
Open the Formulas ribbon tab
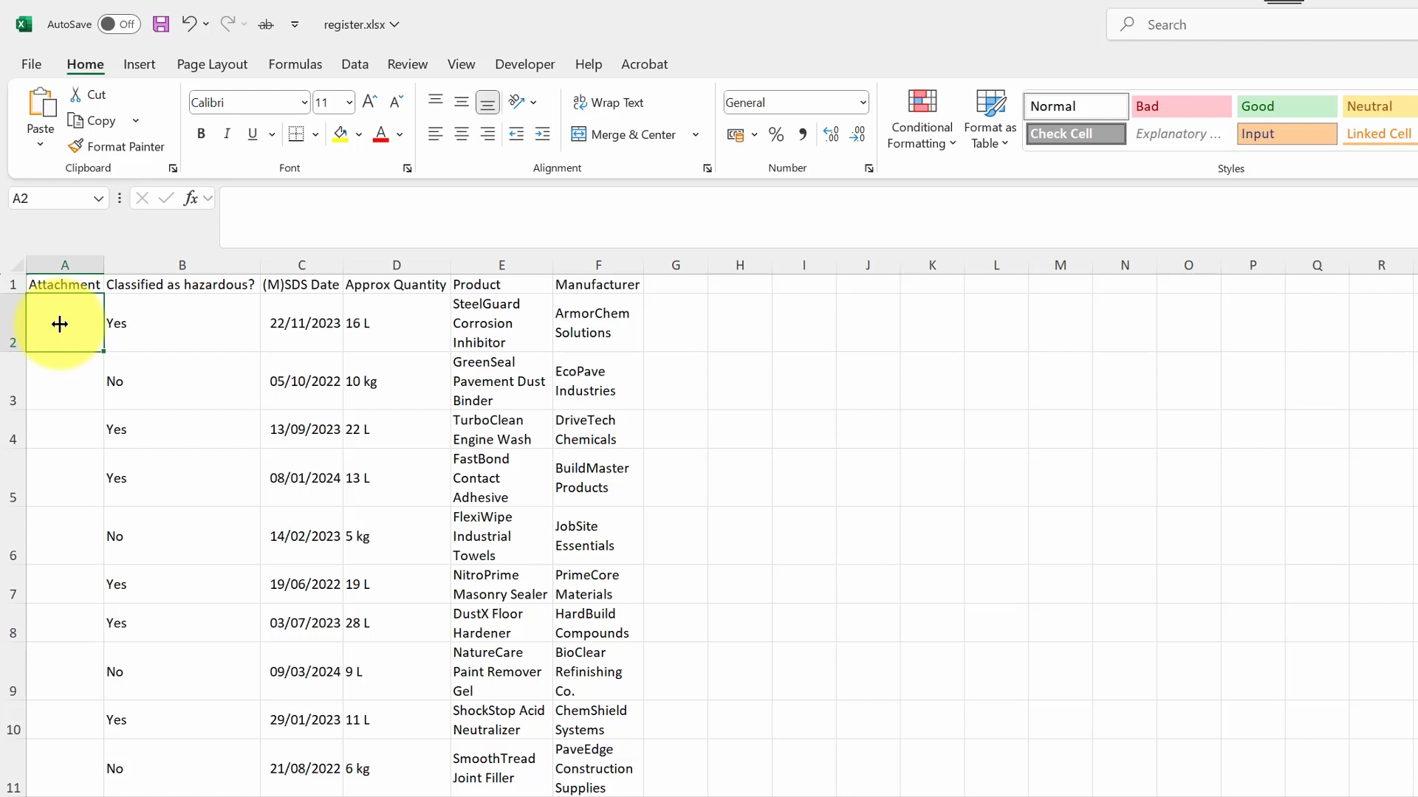[x=295, y=64]
